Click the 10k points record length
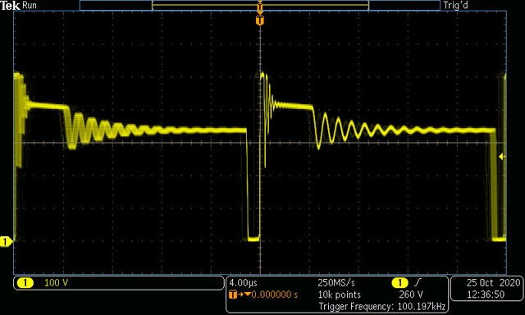This screenshot has height=315, width=525. click(339, 294)
